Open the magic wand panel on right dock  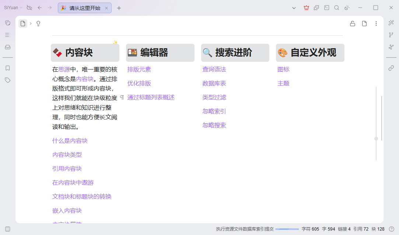391,23
